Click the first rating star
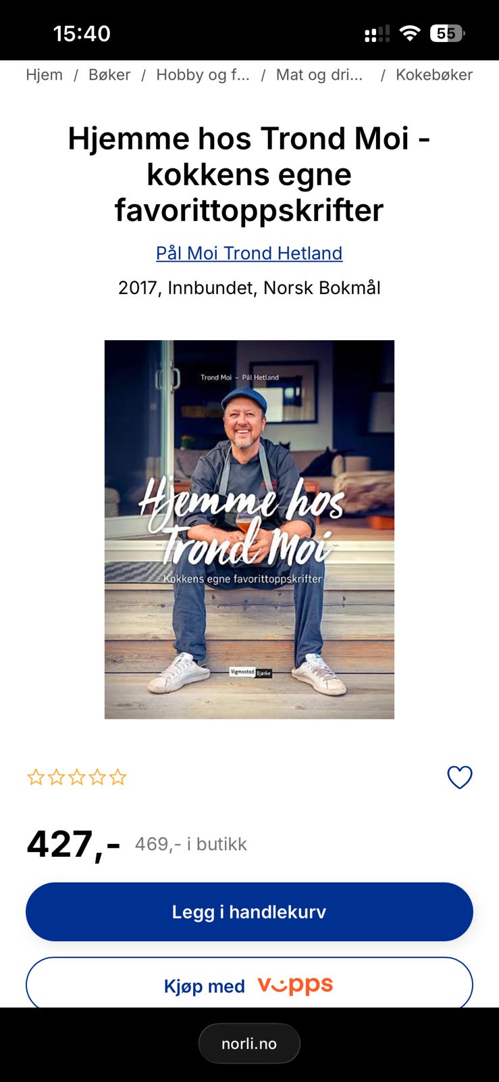This screenshot has width=499, height=1082. pyautogui.click(x=35, y=777)
